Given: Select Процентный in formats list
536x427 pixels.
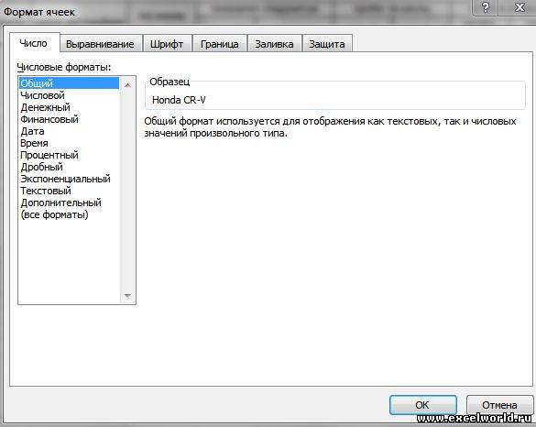Looking at the screenshot, I should pos(49,155).
